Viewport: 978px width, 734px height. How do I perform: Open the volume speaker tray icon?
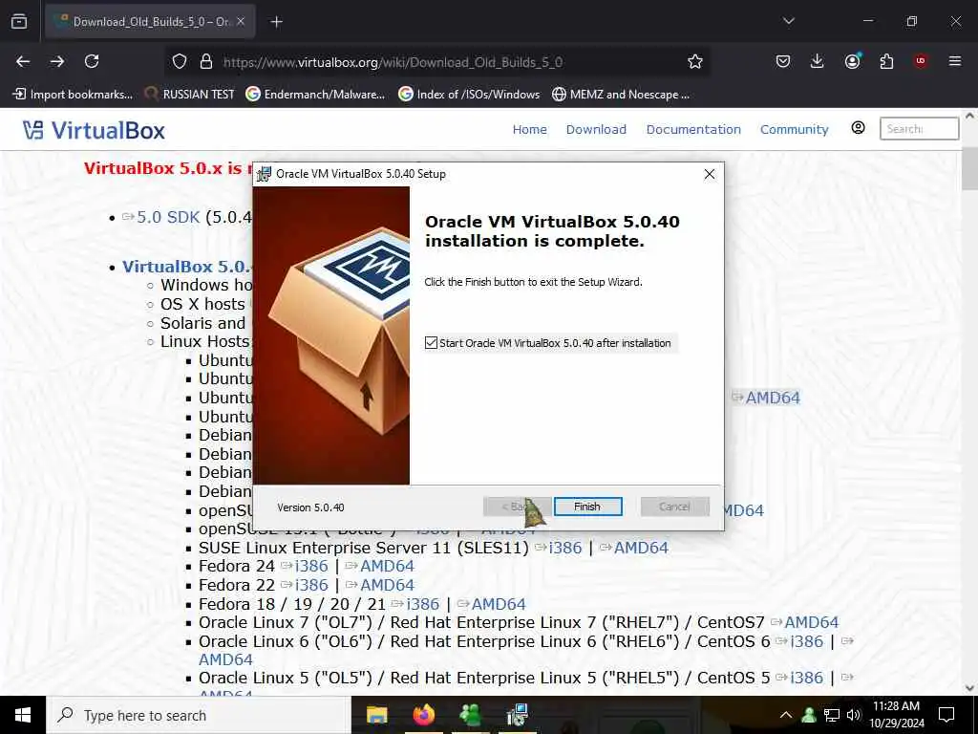point(853,715)
